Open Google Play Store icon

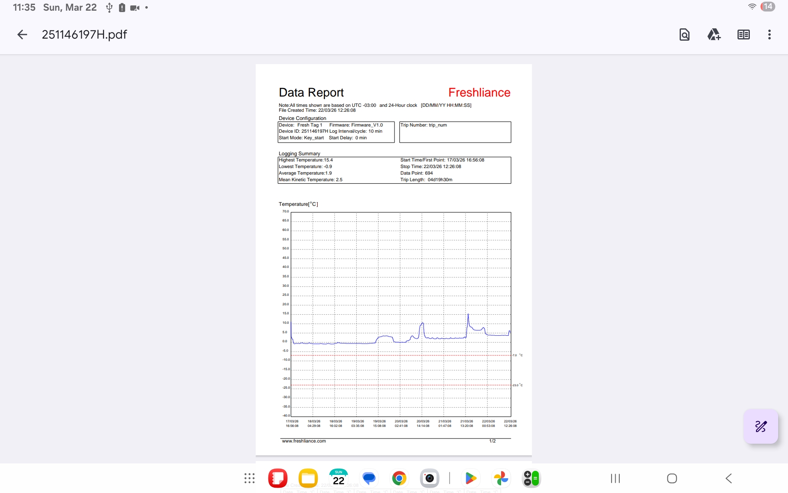coord(471,478)
